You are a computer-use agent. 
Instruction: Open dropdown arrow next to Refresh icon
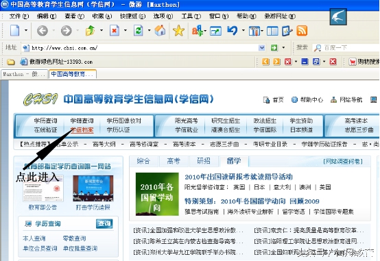(149, 31)
